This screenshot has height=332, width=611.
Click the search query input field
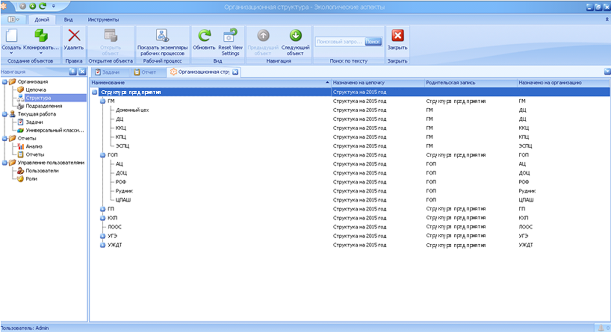(x=339, y=42)
